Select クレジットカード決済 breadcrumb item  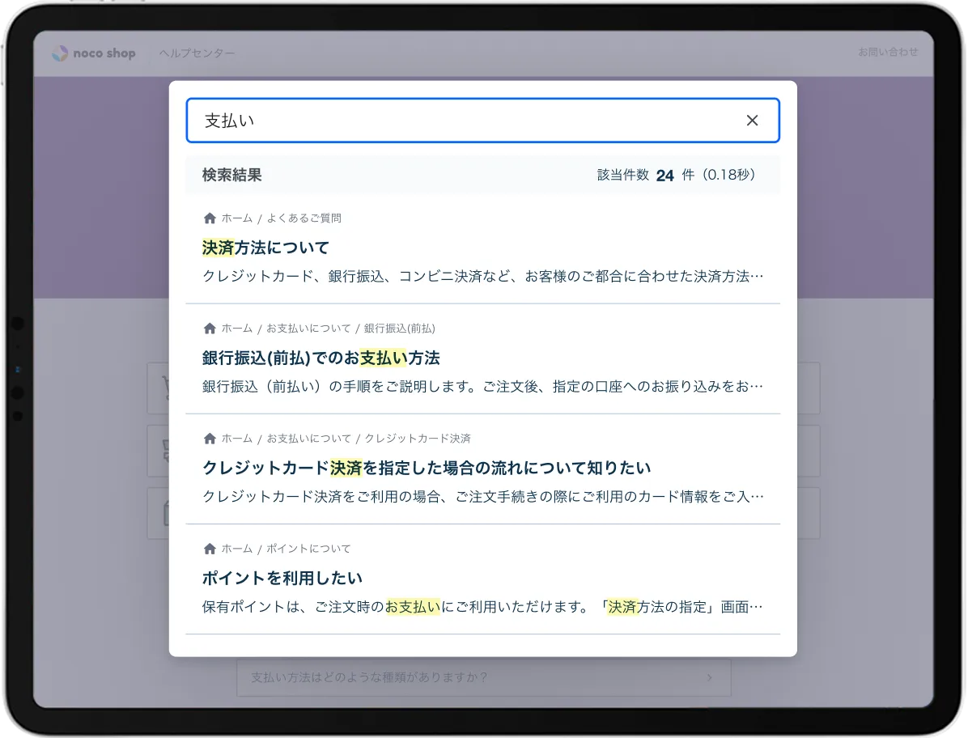[417, 439]
